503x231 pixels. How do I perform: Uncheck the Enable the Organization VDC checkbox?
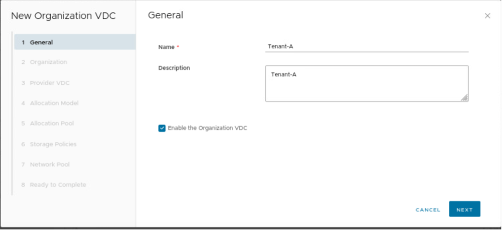tap(162, 128)
